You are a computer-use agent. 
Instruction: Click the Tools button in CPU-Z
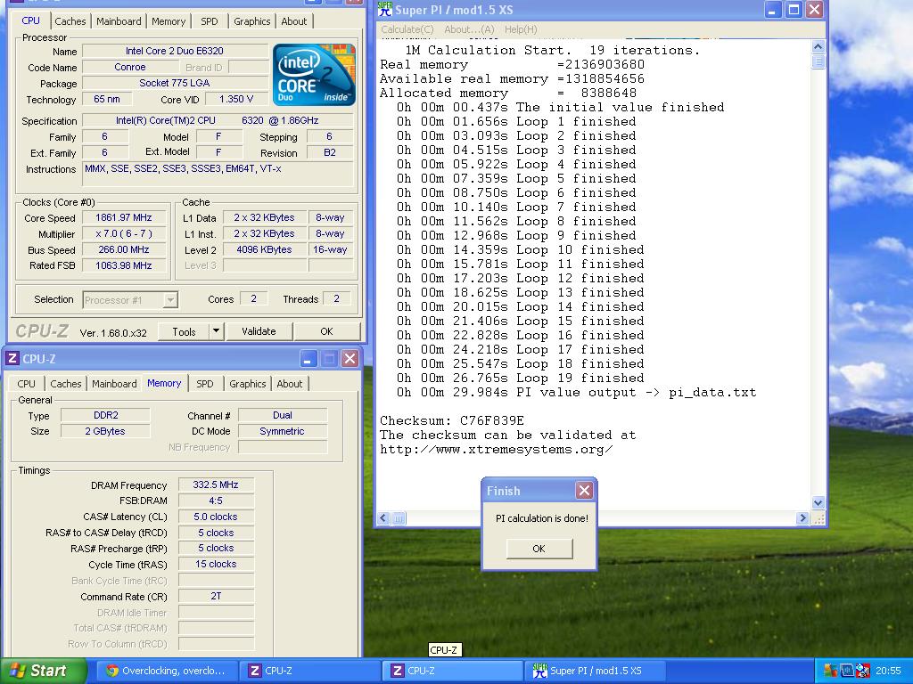pos(184,331)
